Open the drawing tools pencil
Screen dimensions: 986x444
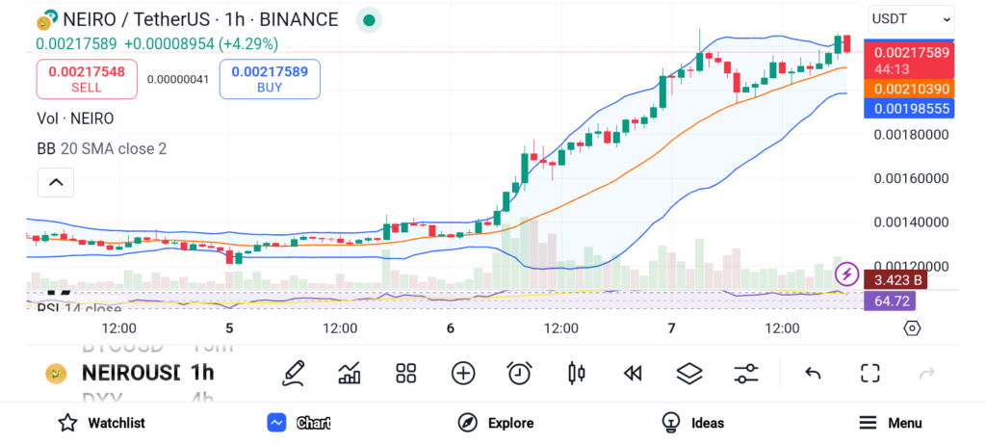294,373
